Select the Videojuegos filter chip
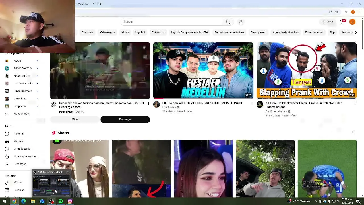 [x=107, y=32]
